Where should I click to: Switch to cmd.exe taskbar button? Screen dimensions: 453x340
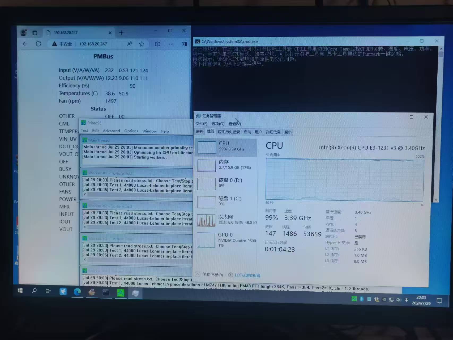click(x=106, y=292)
